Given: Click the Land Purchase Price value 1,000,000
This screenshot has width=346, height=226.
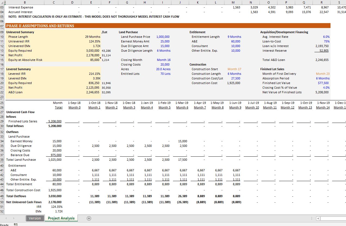Looking at the screenshot, I should [x=163, y=37].
